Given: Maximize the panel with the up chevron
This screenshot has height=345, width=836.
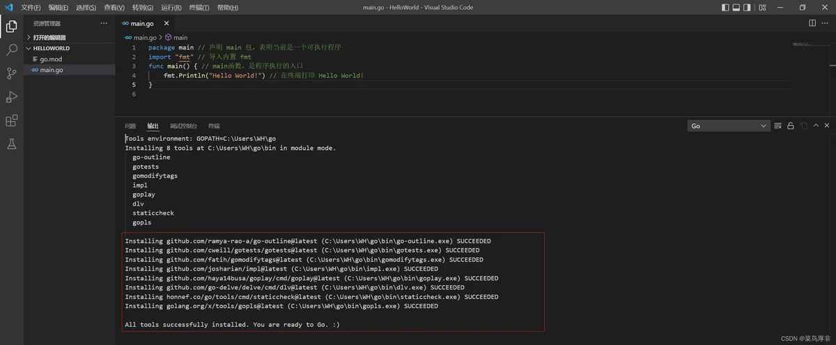Looking at the screenshot, I should tap(816, 126).
